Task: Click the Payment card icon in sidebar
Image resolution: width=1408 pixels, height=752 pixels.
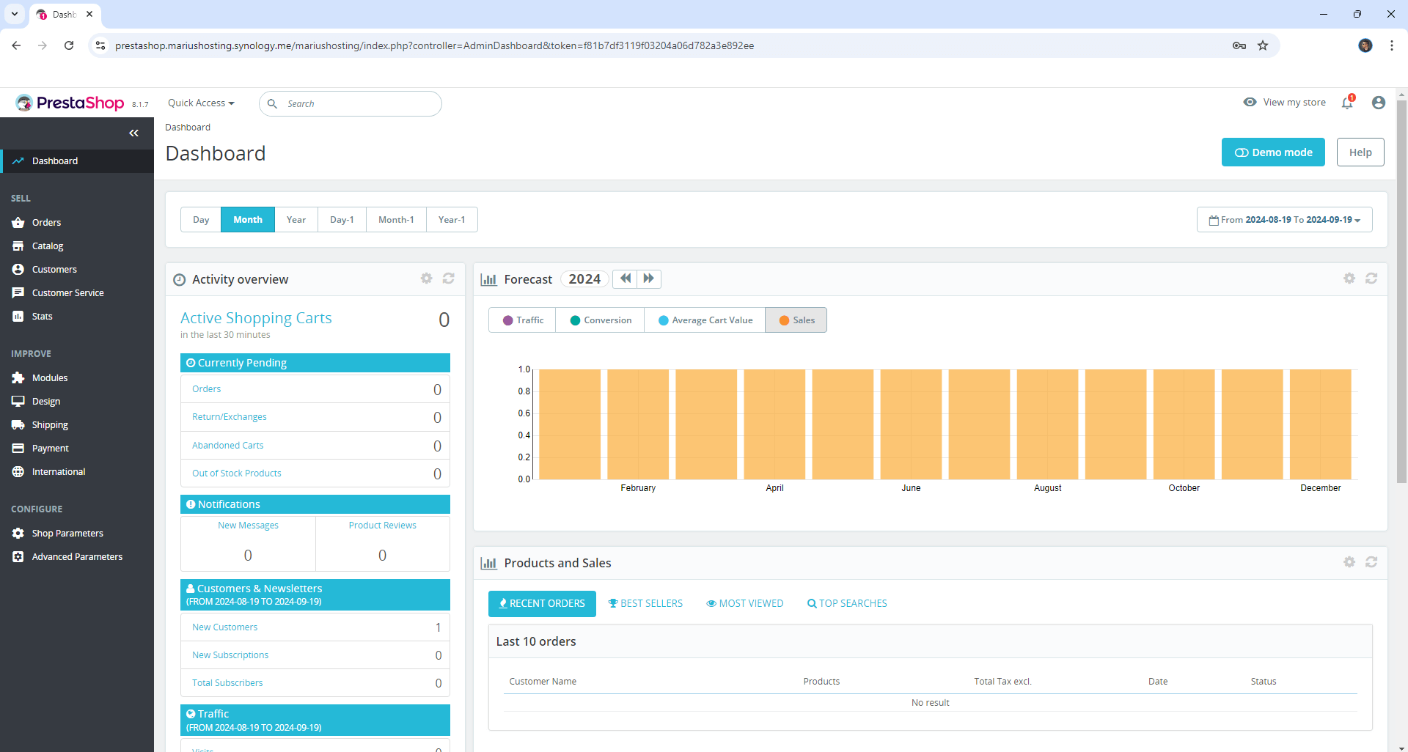Action: click(18, 448)
